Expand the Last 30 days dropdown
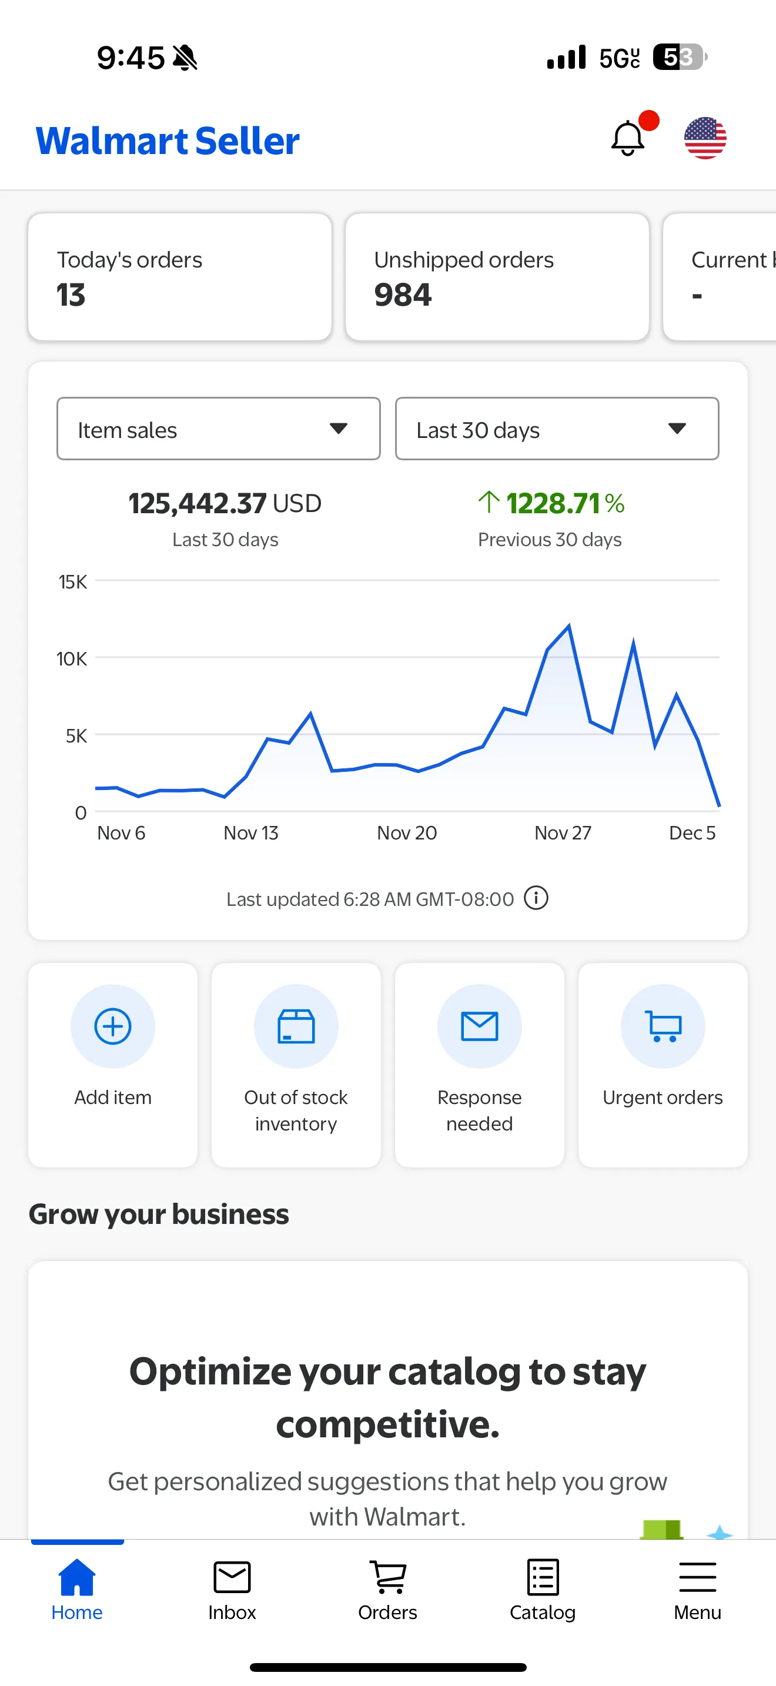 557,429
